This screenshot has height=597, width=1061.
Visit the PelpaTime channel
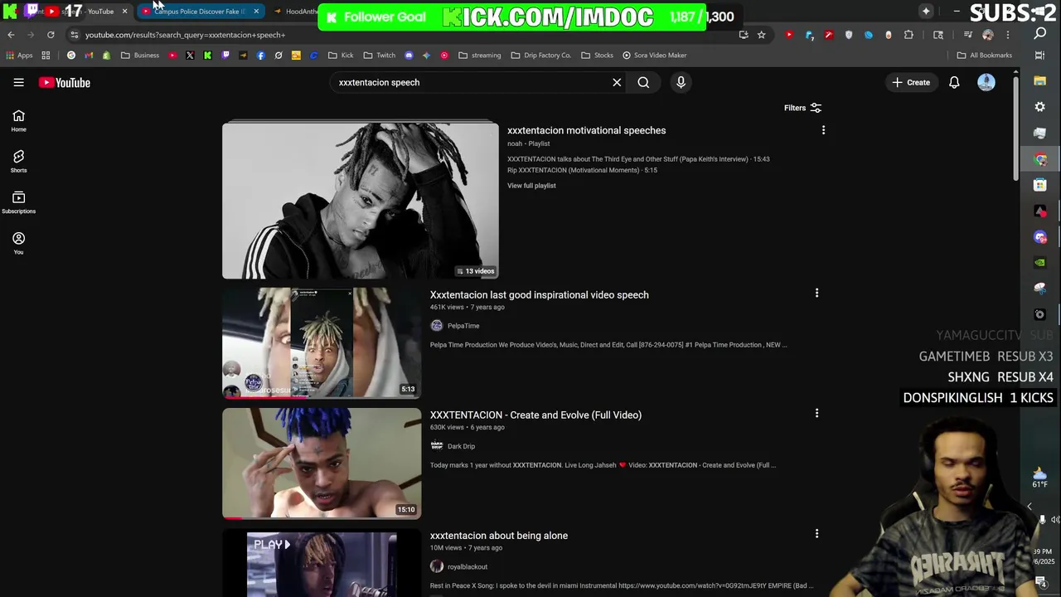pyautogui.click(x=463, y=326)
